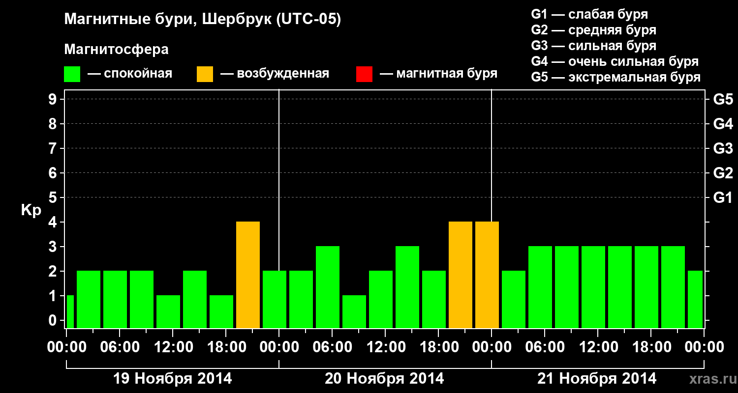Click the green 'спокойная' legend swatch
738x393 pixels.
[72, 74]
